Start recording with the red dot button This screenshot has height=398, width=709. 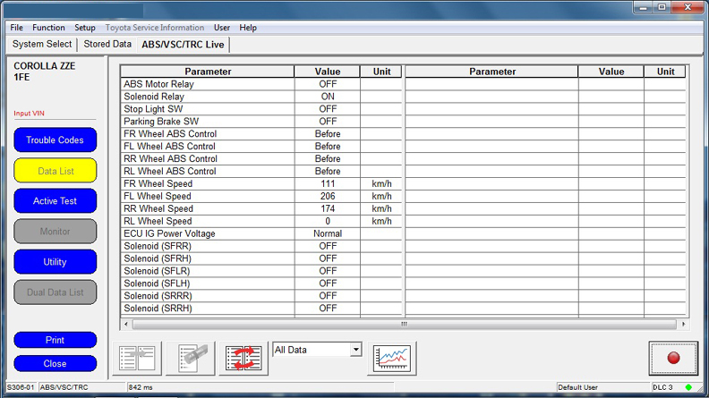[673, 358]
